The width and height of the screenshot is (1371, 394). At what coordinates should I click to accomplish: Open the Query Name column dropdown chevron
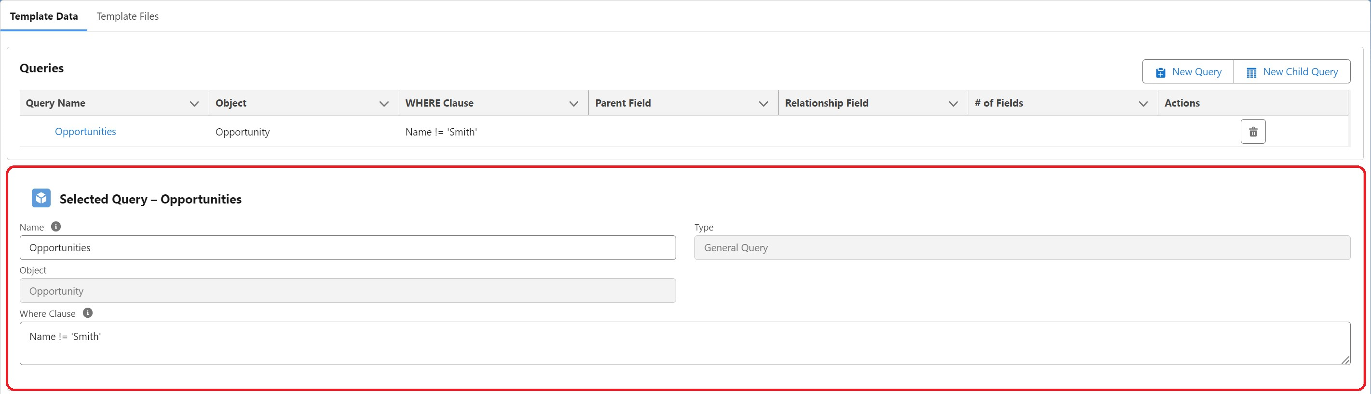click(x=194, y=104)
